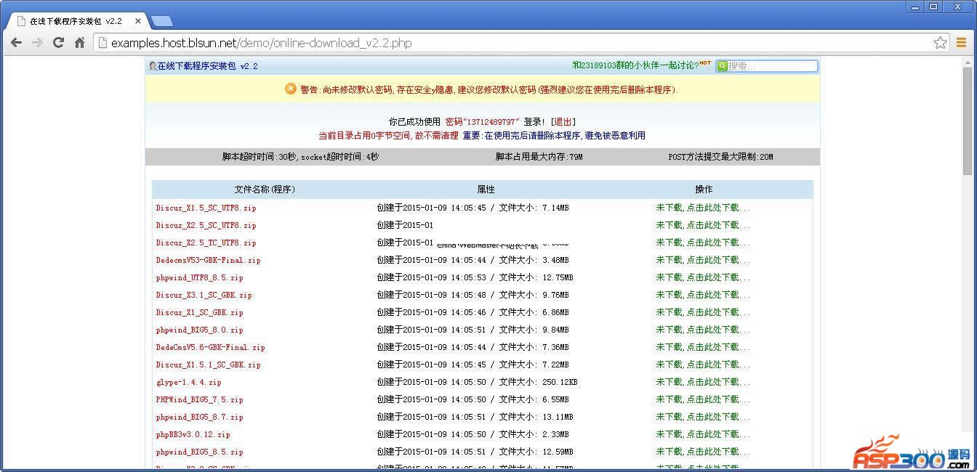Click download link for phpBB3v3.0.12.zip row

point(702,434)
